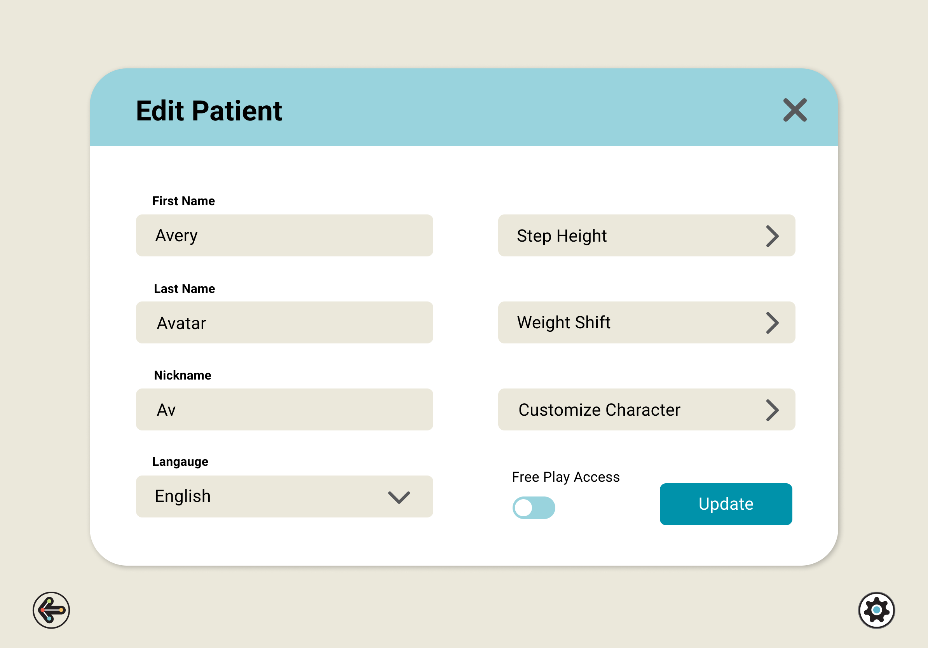Open settings via the gear icon
Screen dimensions: 928x648
876,610
